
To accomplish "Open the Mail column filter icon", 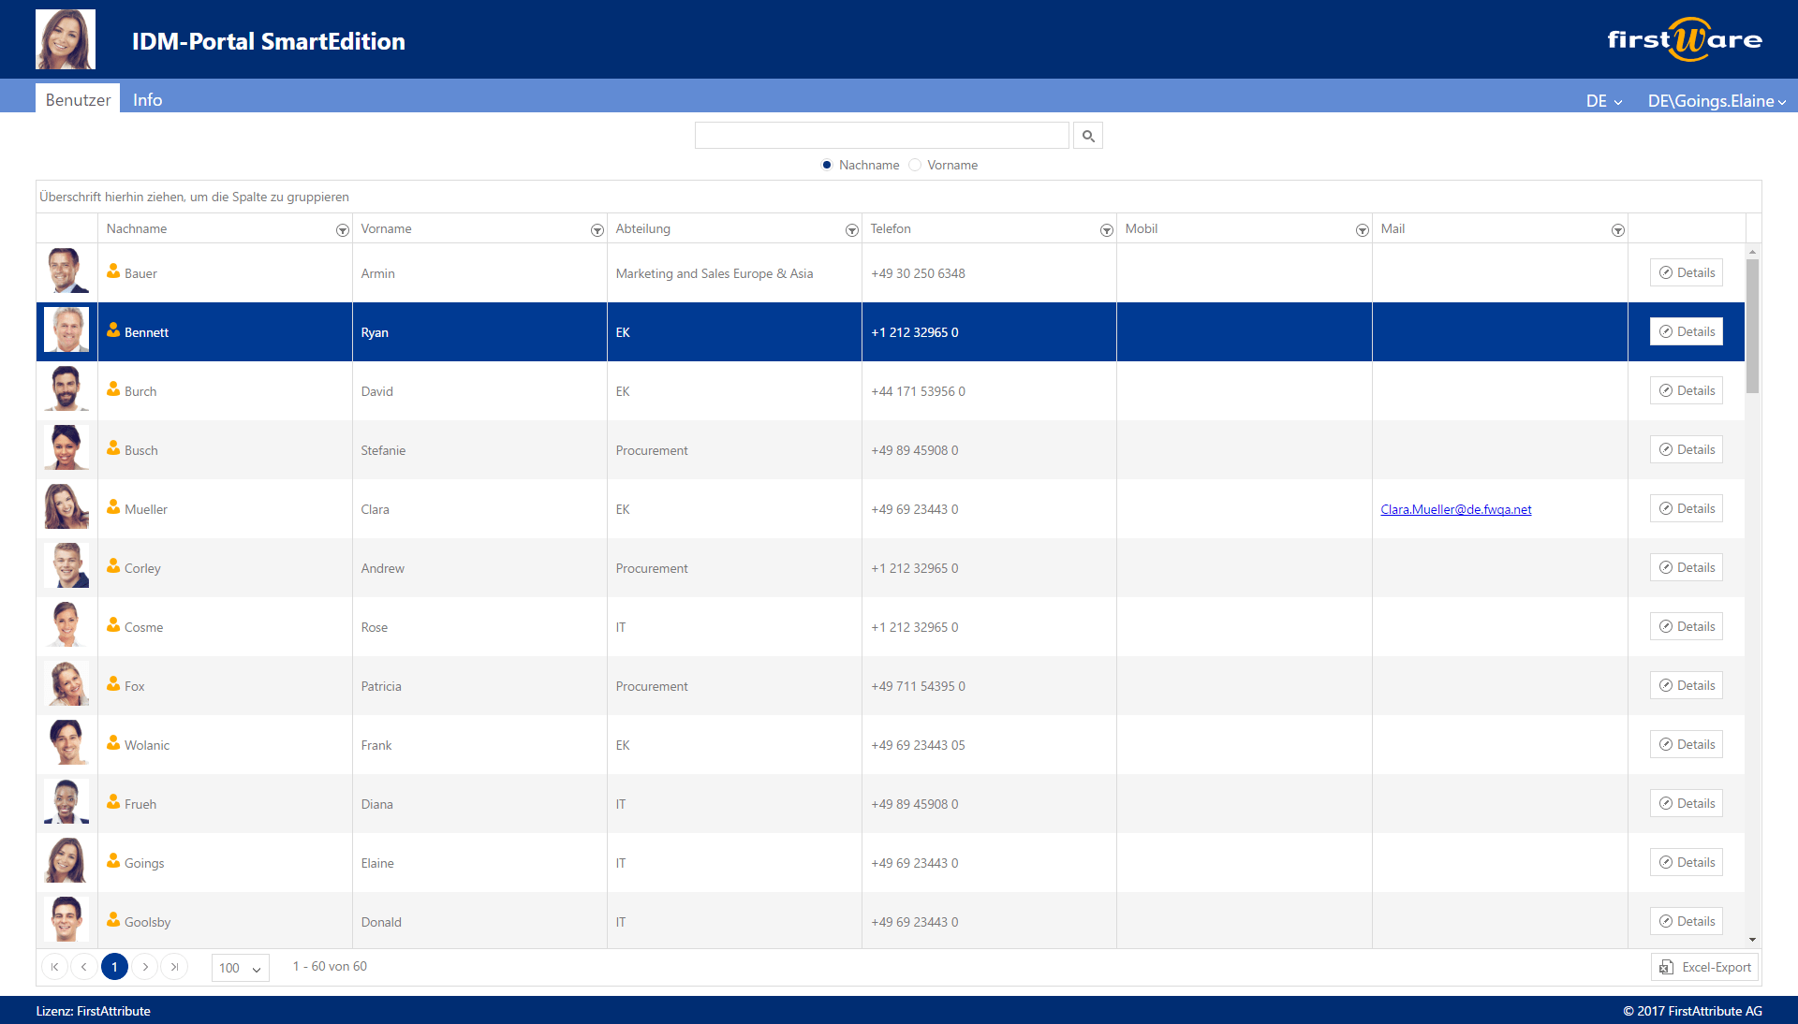I will coord(1617,230).
